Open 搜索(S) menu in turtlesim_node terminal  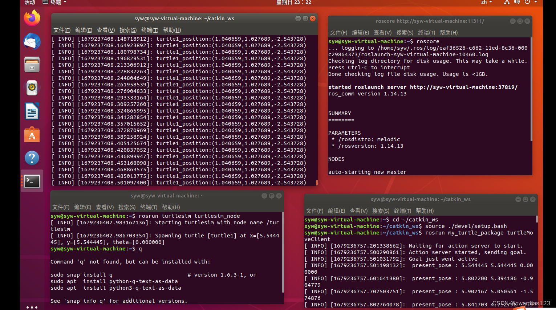pos(127,207)
